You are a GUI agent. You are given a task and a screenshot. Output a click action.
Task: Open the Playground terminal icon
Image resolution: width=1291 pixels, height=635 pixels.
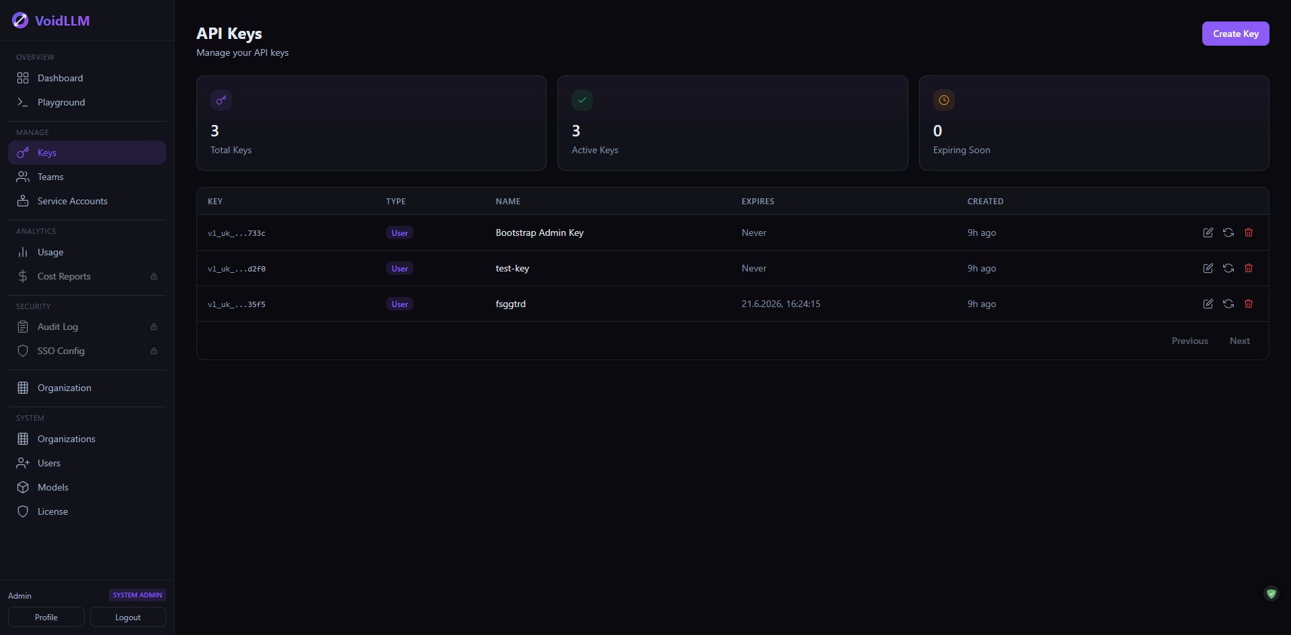point(23,102)
